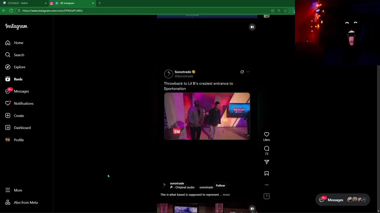Reload the Instagram page

pos(11,11)
